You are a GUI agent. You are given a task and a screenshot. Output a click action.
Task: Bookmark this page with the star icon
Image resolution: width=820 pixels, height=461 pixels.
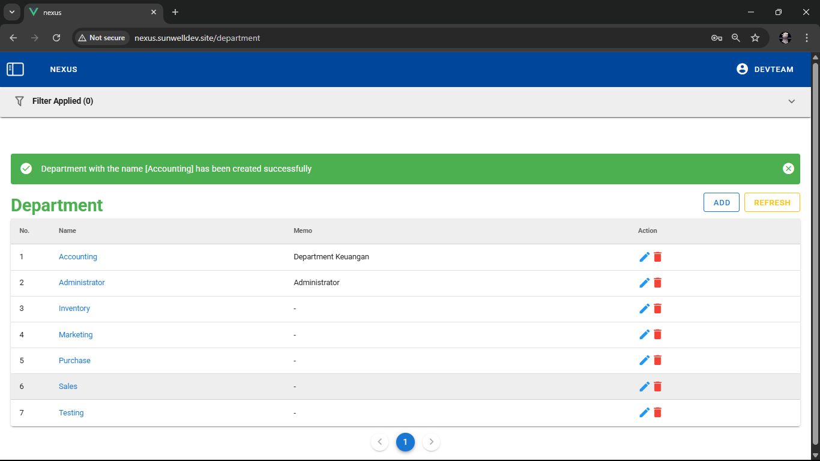[x=755, y=38]
